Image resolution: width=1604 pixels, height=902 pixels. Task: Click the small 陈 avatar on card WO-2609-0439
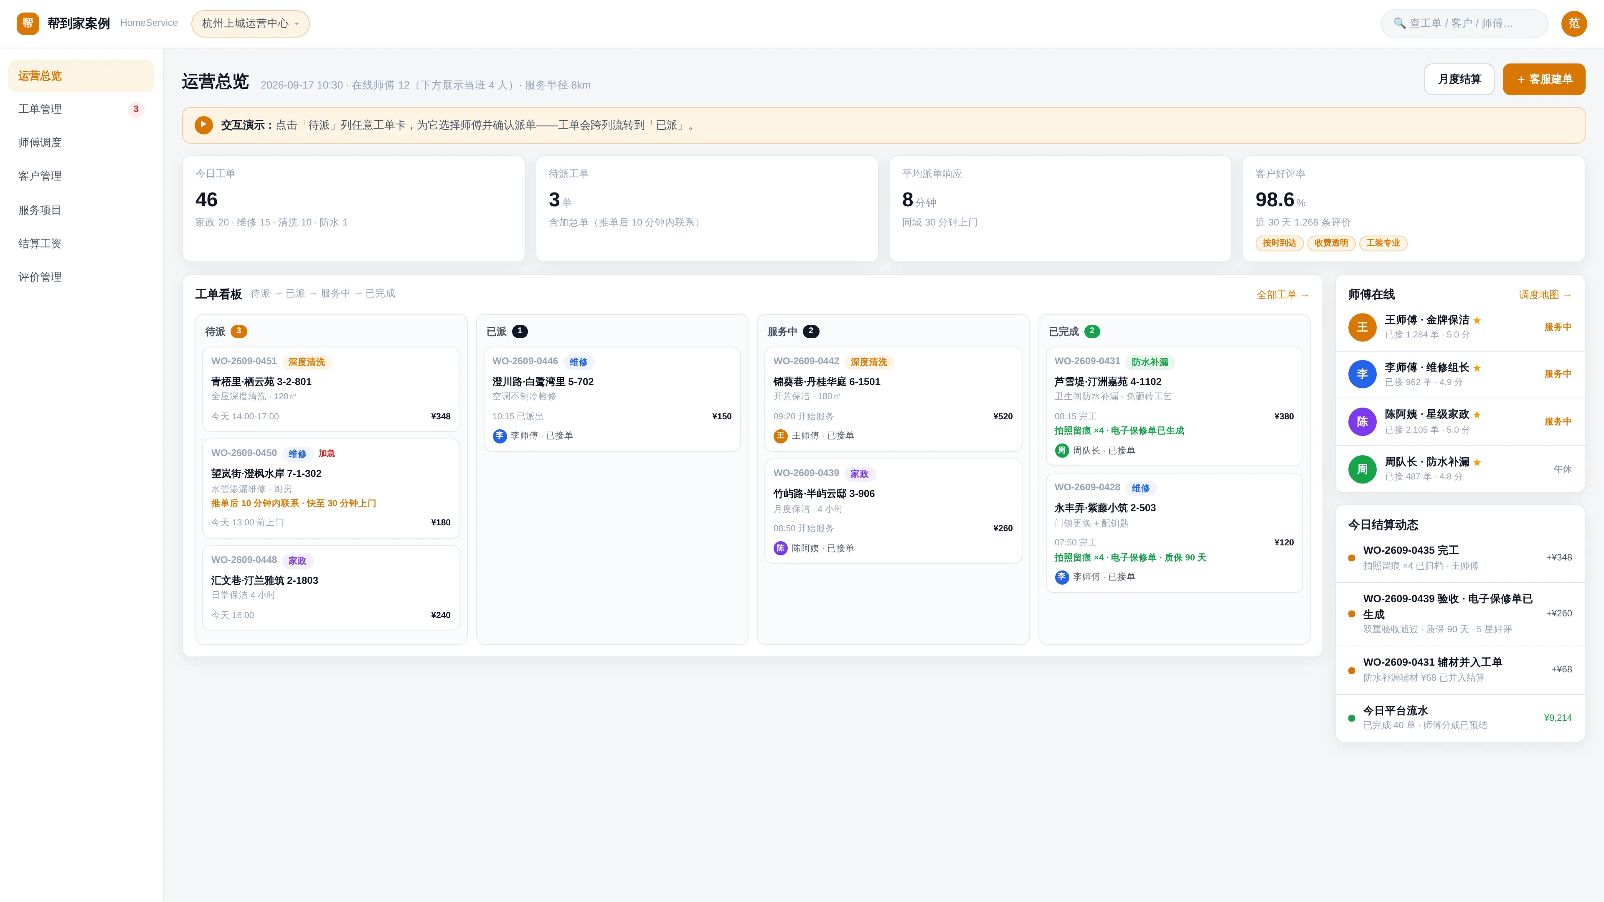(x=780, y=548)
